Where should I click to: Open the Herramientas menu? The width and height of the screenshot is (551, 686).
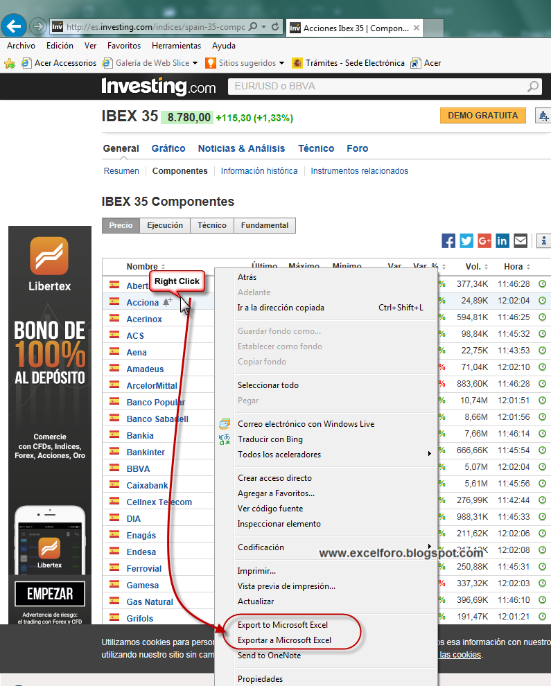click(176, 46)
